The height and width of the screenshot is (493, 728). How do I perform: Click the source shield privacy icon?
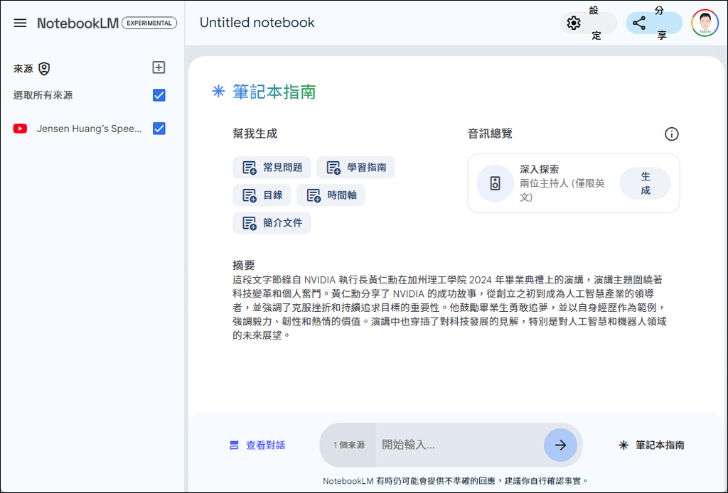(44, 69)
